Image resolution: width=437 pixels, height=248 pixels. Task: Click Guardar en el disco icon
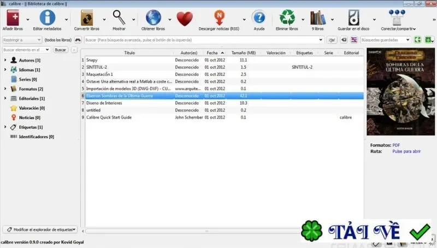click(353, 18)
